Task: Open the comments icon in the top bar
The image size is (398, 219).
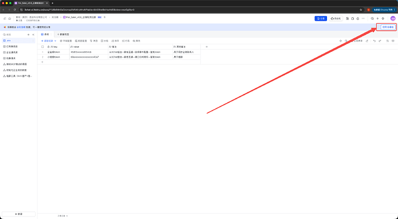Action: (x=352, y=18)
